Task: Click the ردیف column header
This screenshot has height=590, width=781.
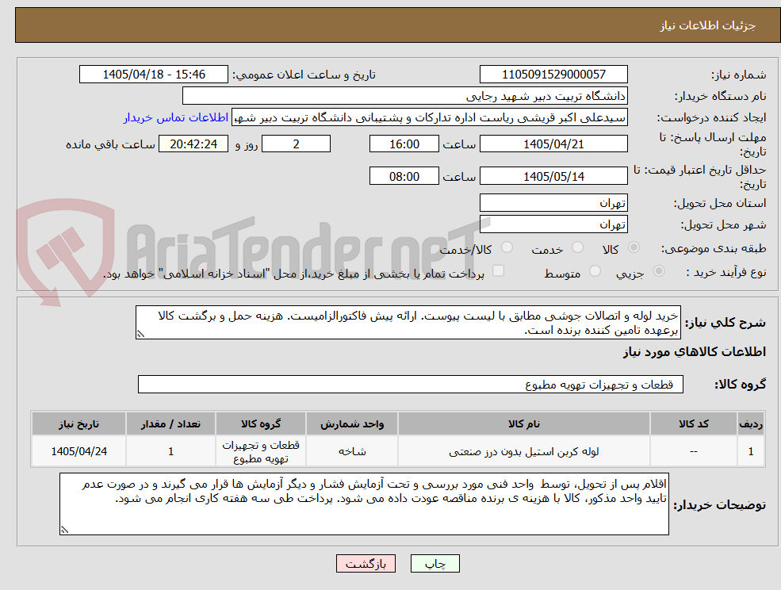Action: pos(751,424)
